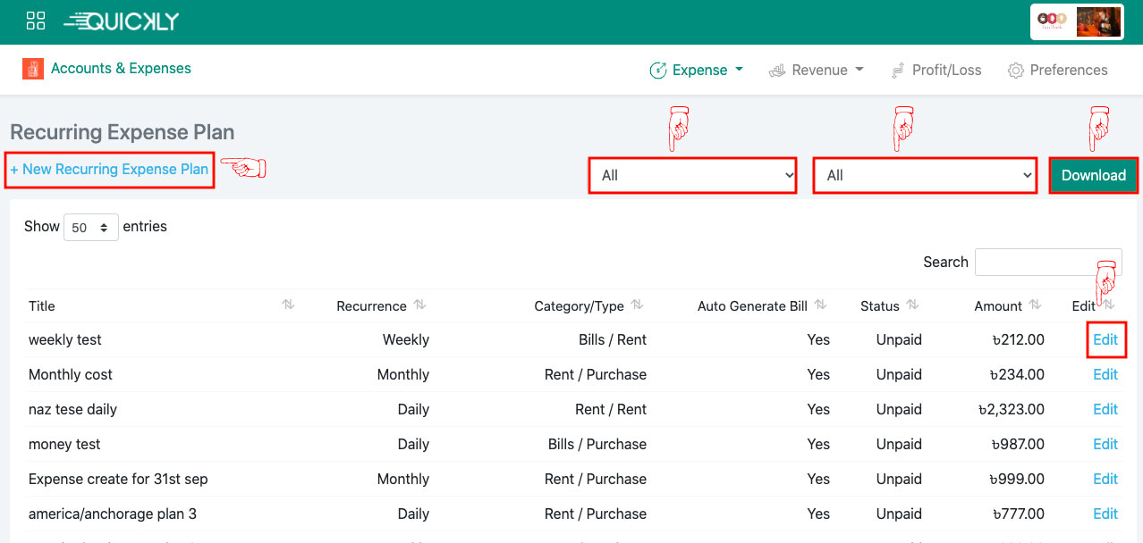Open the first All filter dropdown
1143x543 pixels.
[692, 176]
